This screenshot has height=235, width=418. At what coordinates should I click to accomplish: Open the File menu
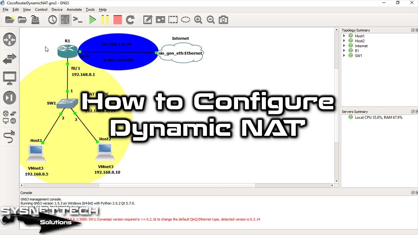tap(6, 9)
